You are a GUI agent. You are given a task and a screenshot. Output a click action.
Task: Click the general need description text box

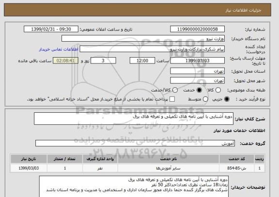pyautogui.click(x=134, y=119)
